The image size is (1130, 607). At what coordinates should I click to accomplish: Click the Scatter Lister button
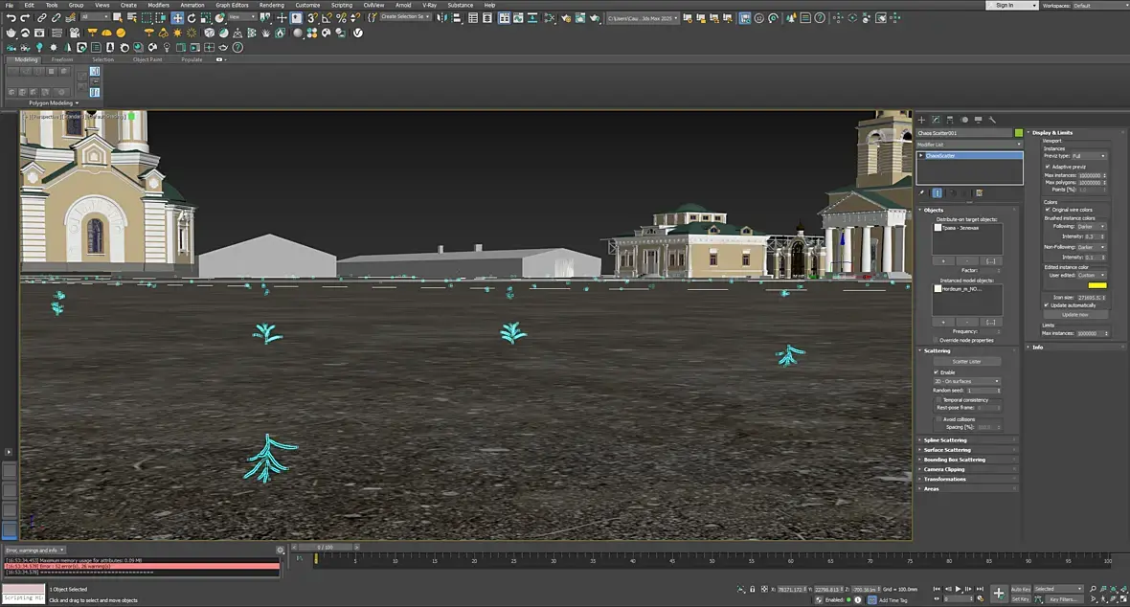point(966,362)
